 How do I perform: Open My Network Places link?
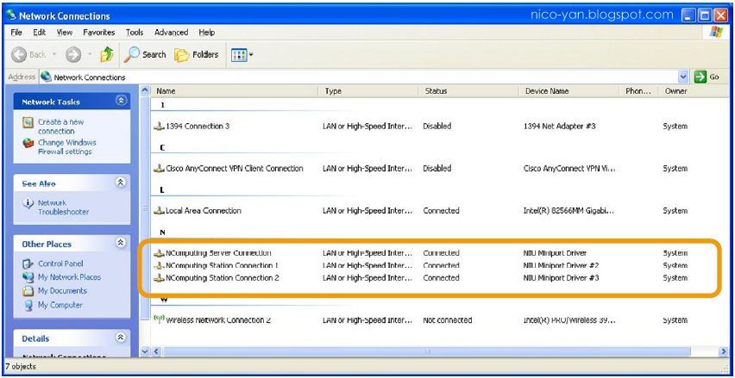pos(69,277)
